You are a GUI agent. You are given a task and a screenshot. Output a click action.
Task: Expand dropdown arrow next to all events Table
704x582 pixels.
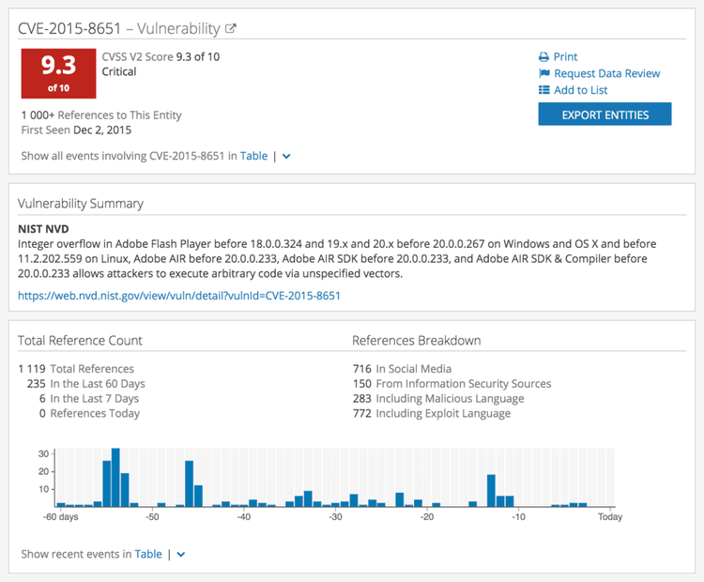286,157
